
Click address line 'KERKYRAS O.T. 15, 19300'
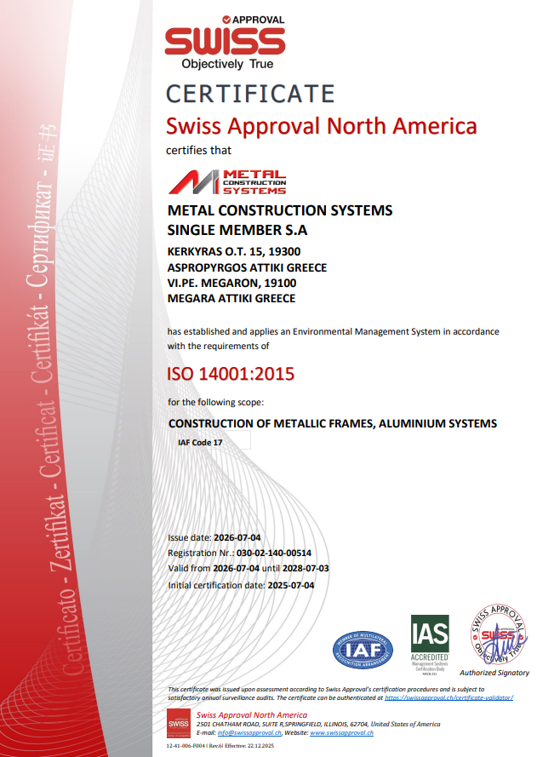click(234, 251)
